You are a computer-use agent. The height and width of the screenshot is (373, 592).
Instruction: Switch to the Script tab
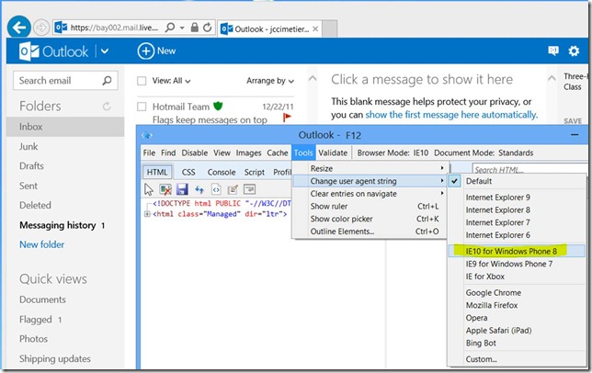click(254, 173)
